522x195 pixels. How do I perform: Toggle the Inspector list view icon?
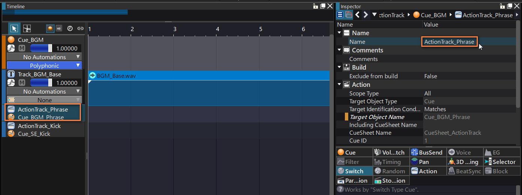click(x=340, y=15)
